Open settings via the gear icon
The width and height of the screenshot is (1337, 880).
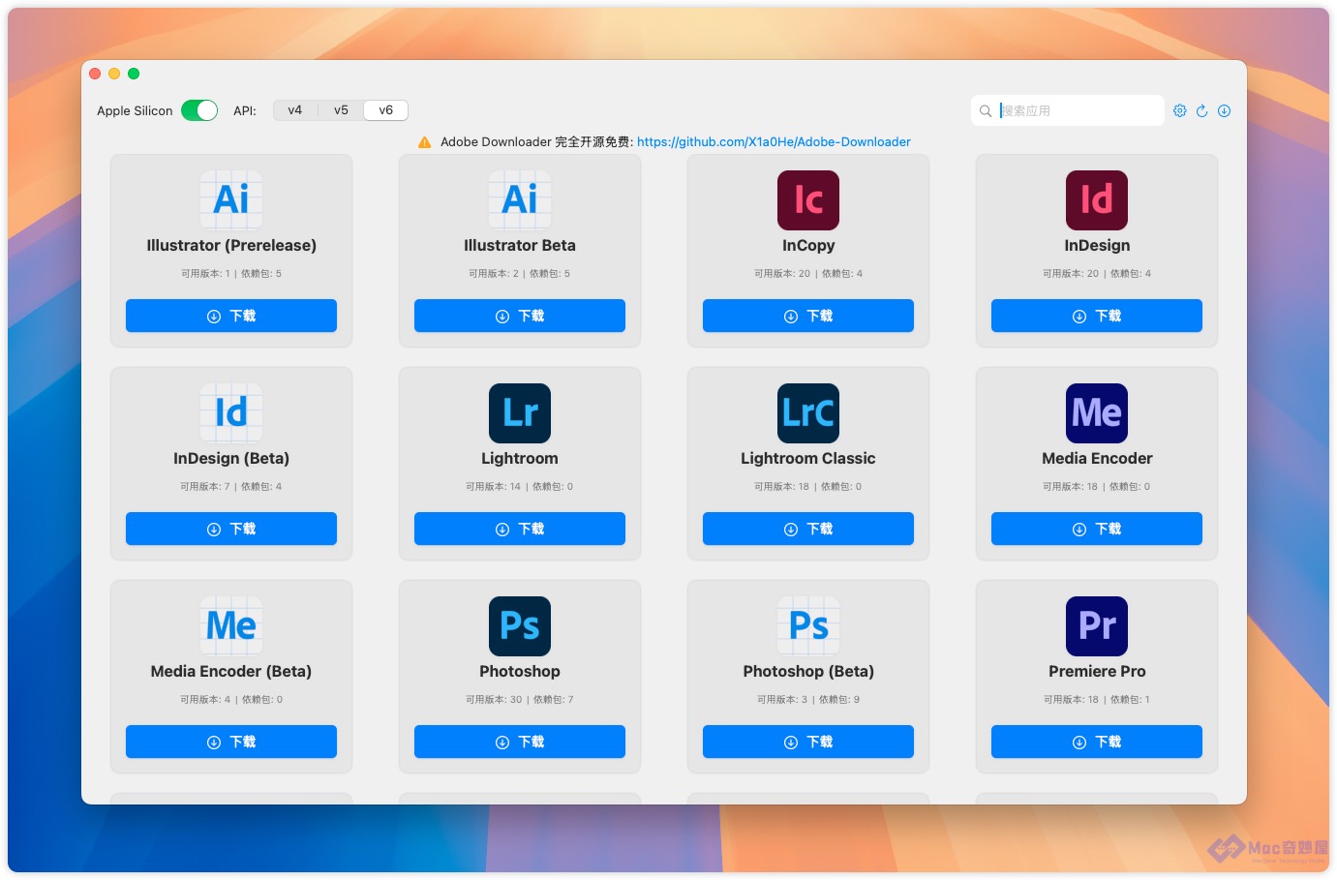1180,110
